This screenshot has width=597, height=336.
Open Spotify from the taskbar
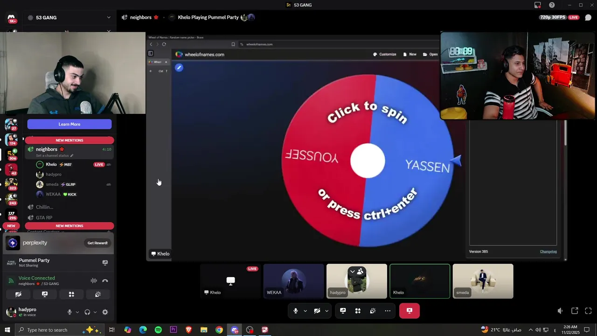158,330
